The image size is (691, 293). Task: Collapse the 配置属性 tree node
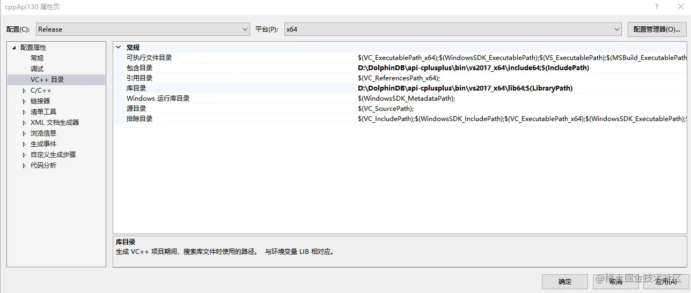[14, 47]
